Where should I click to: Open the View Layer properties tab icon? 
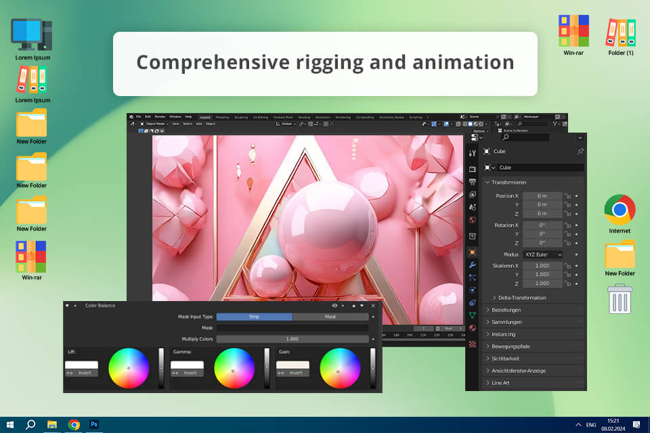[472, 194]
